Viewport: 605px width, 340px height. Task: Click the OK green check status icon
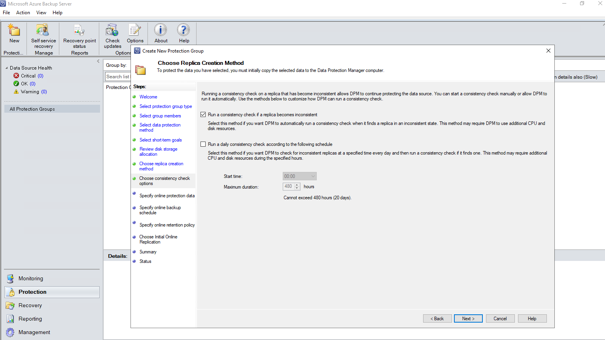click(x=16, y=83)
